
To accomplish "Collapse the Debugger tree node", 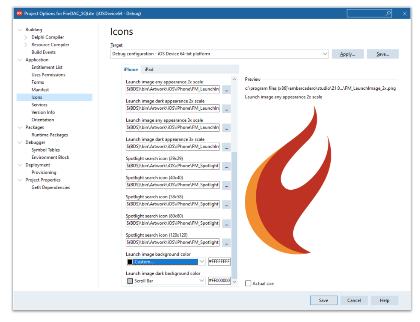I will (x=20, y=142).
